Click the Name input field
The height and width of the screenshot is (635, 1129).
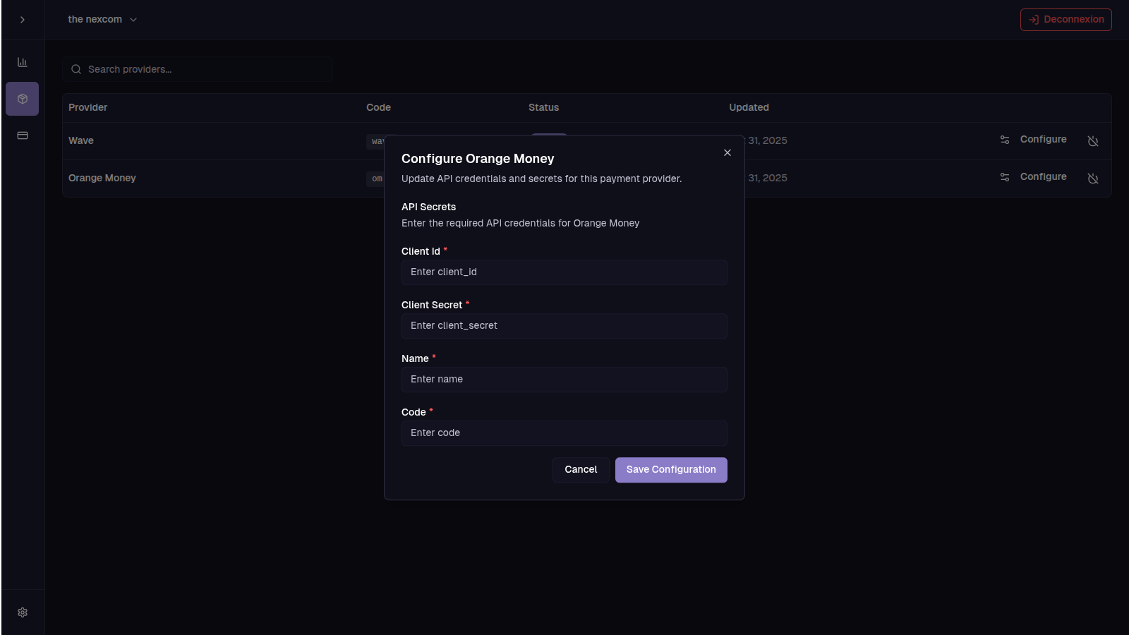[564, 380]
